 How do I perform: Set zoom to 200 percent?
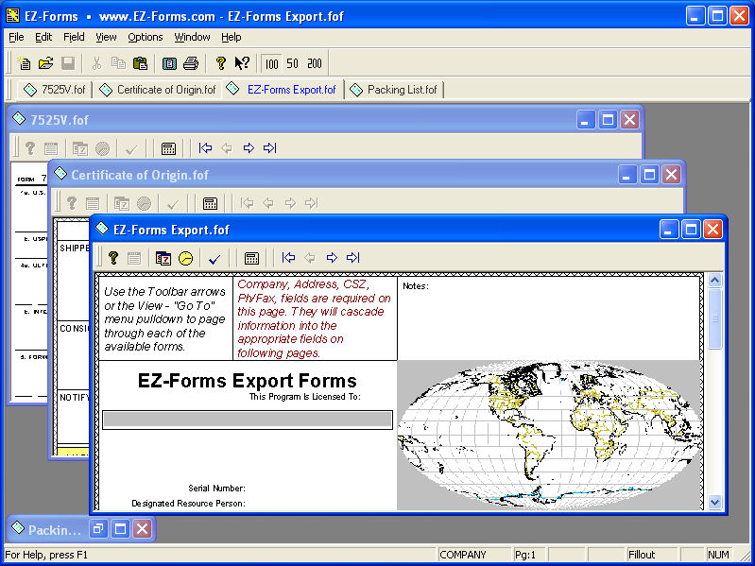(315, 63)
